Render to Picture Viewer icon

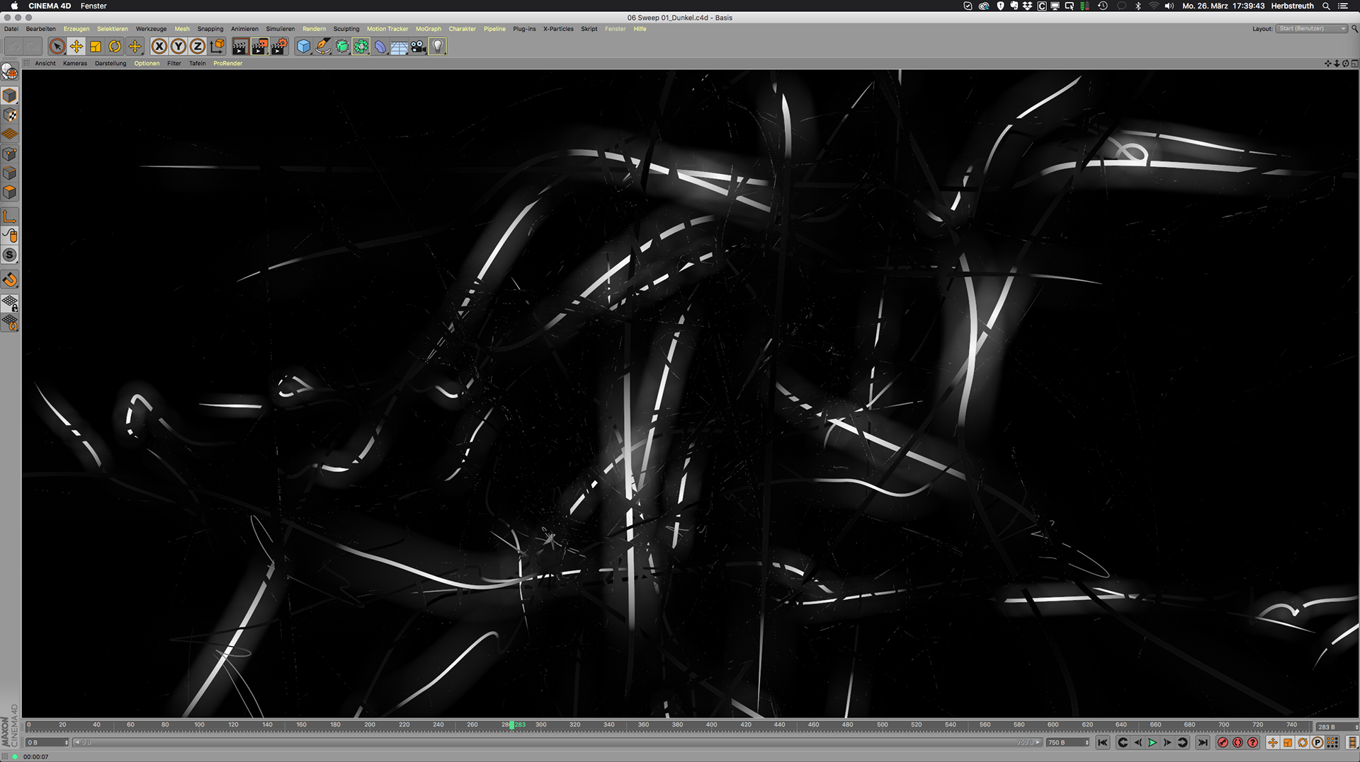coord(259,47)
